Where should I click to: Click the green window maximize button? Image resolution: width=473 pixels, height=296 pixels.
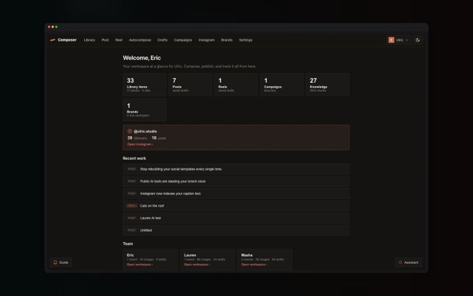click(56, 27)
